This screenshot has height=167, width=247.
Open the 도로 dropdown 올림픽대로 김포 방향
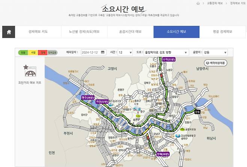click(x=166, y=52)
